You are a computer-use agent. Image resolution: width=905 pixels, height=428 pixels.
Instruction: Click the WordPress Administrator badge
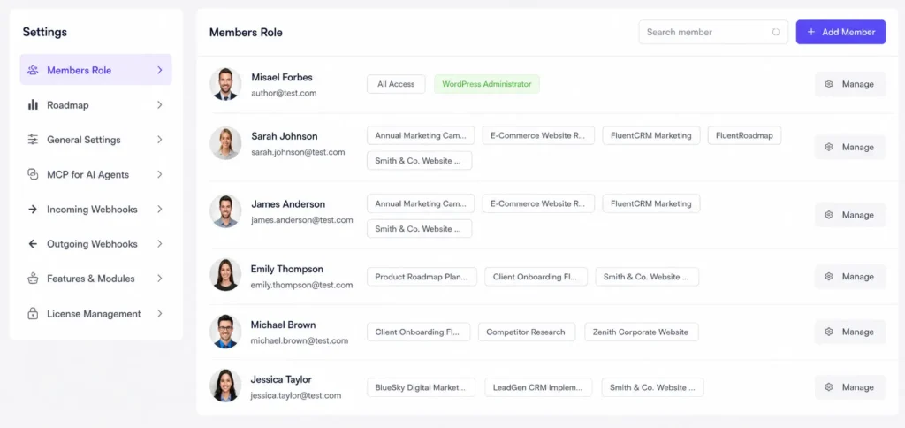[487, 84]
